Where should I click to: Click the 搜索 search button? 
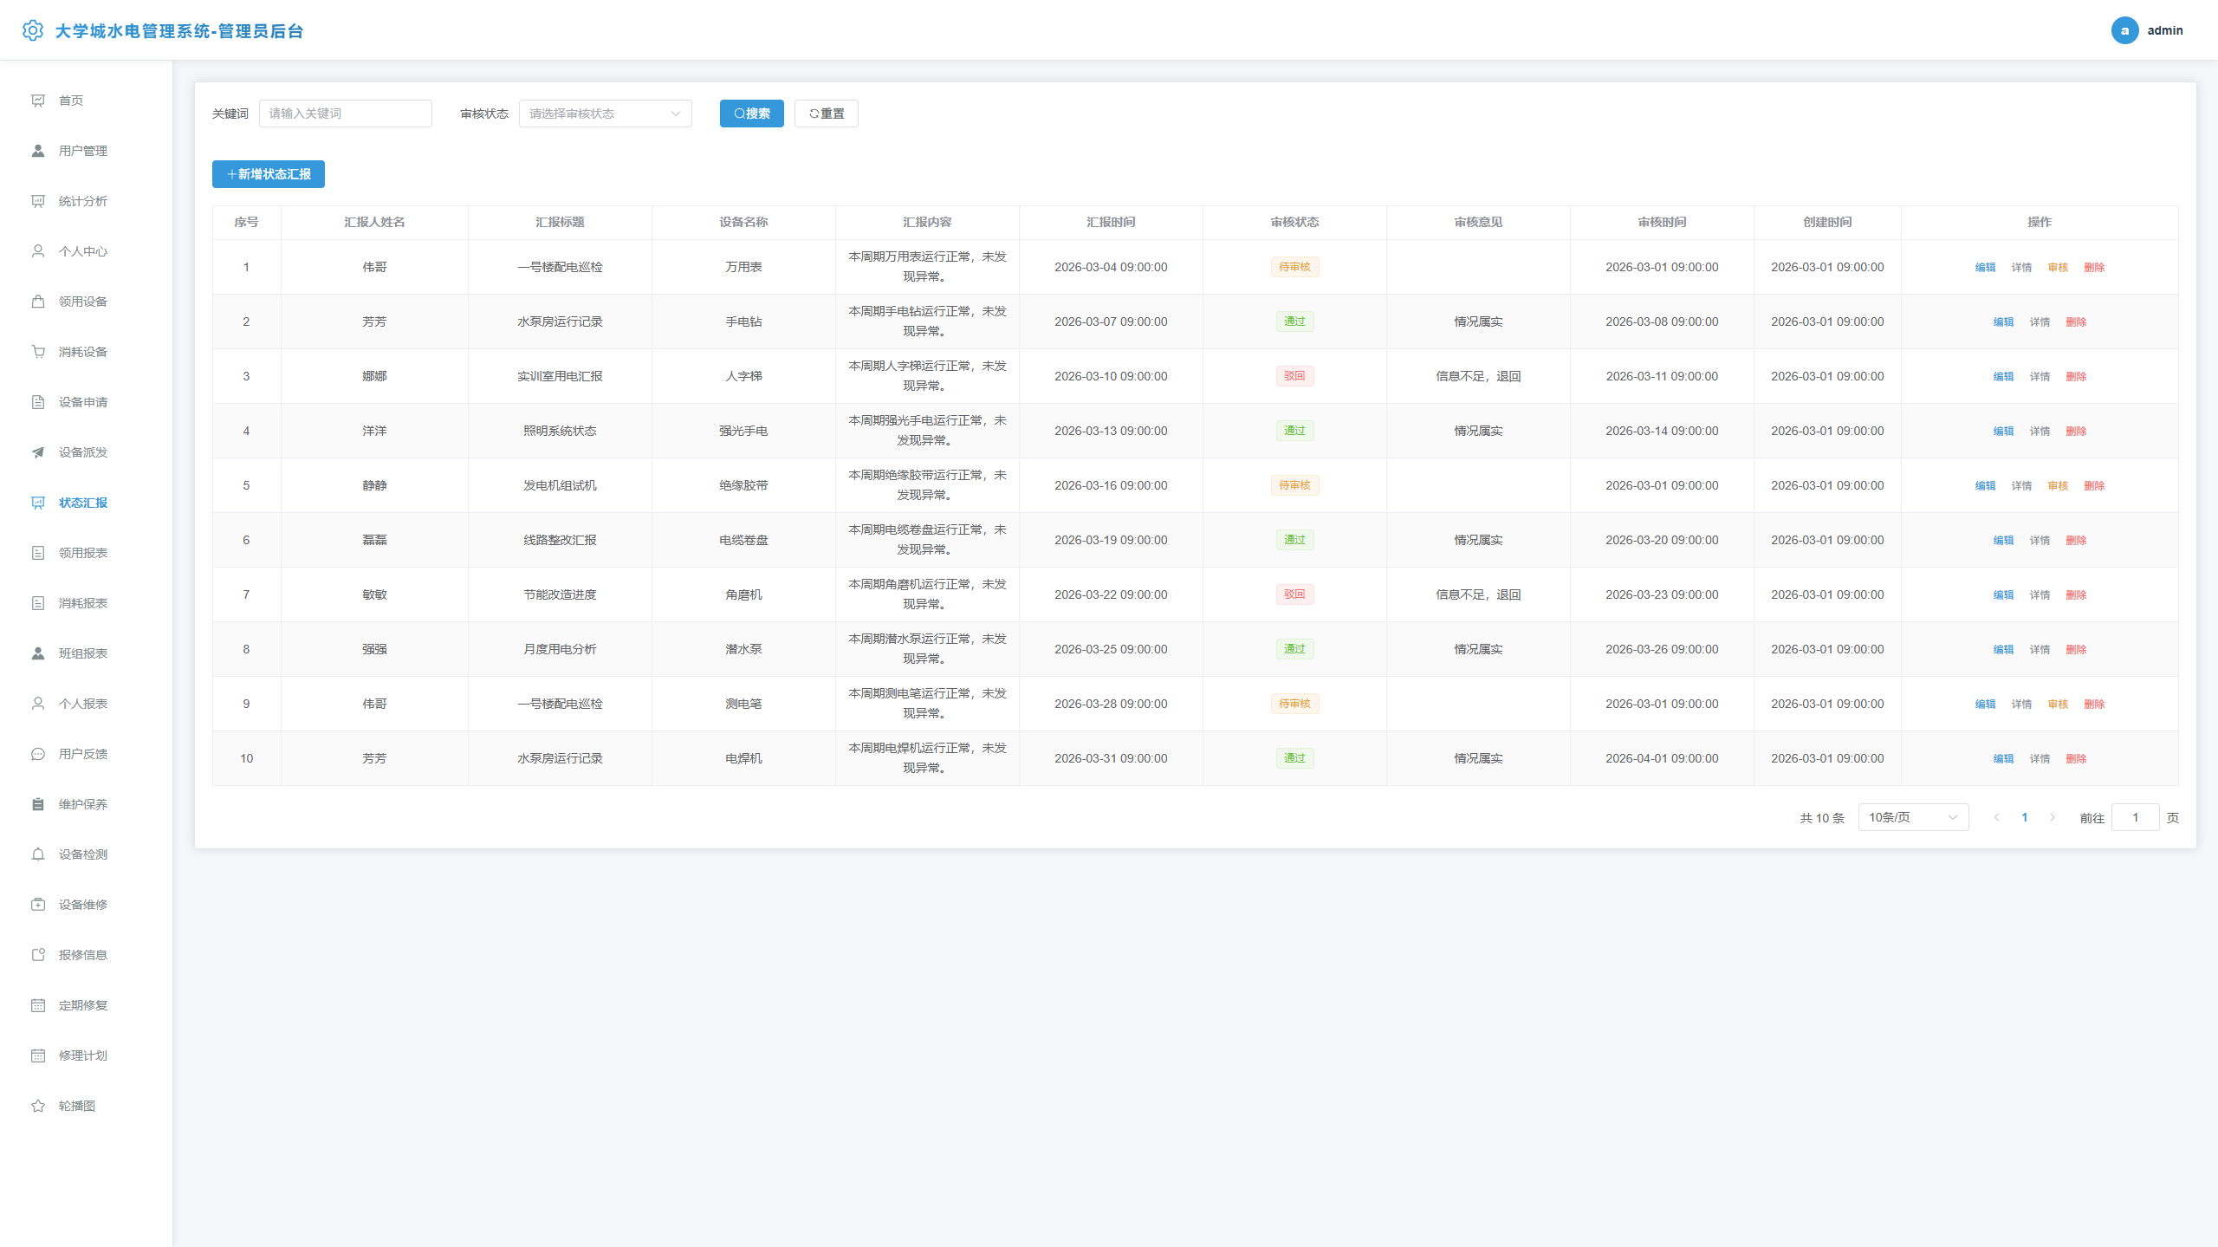click(751, 114)
